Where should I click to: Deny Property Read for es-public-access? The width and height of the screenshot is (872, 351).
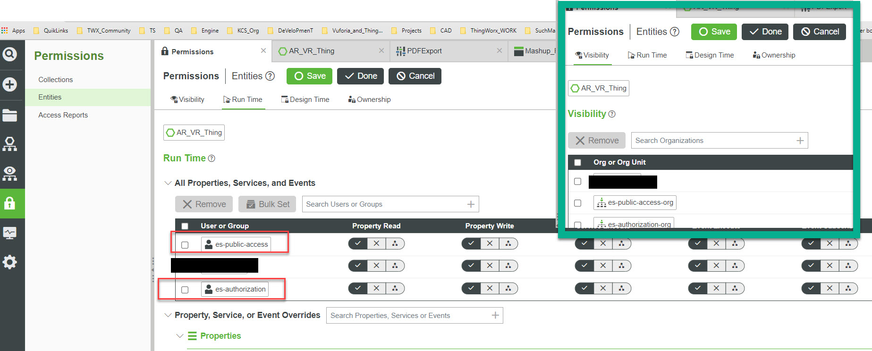tap(376, 243)
